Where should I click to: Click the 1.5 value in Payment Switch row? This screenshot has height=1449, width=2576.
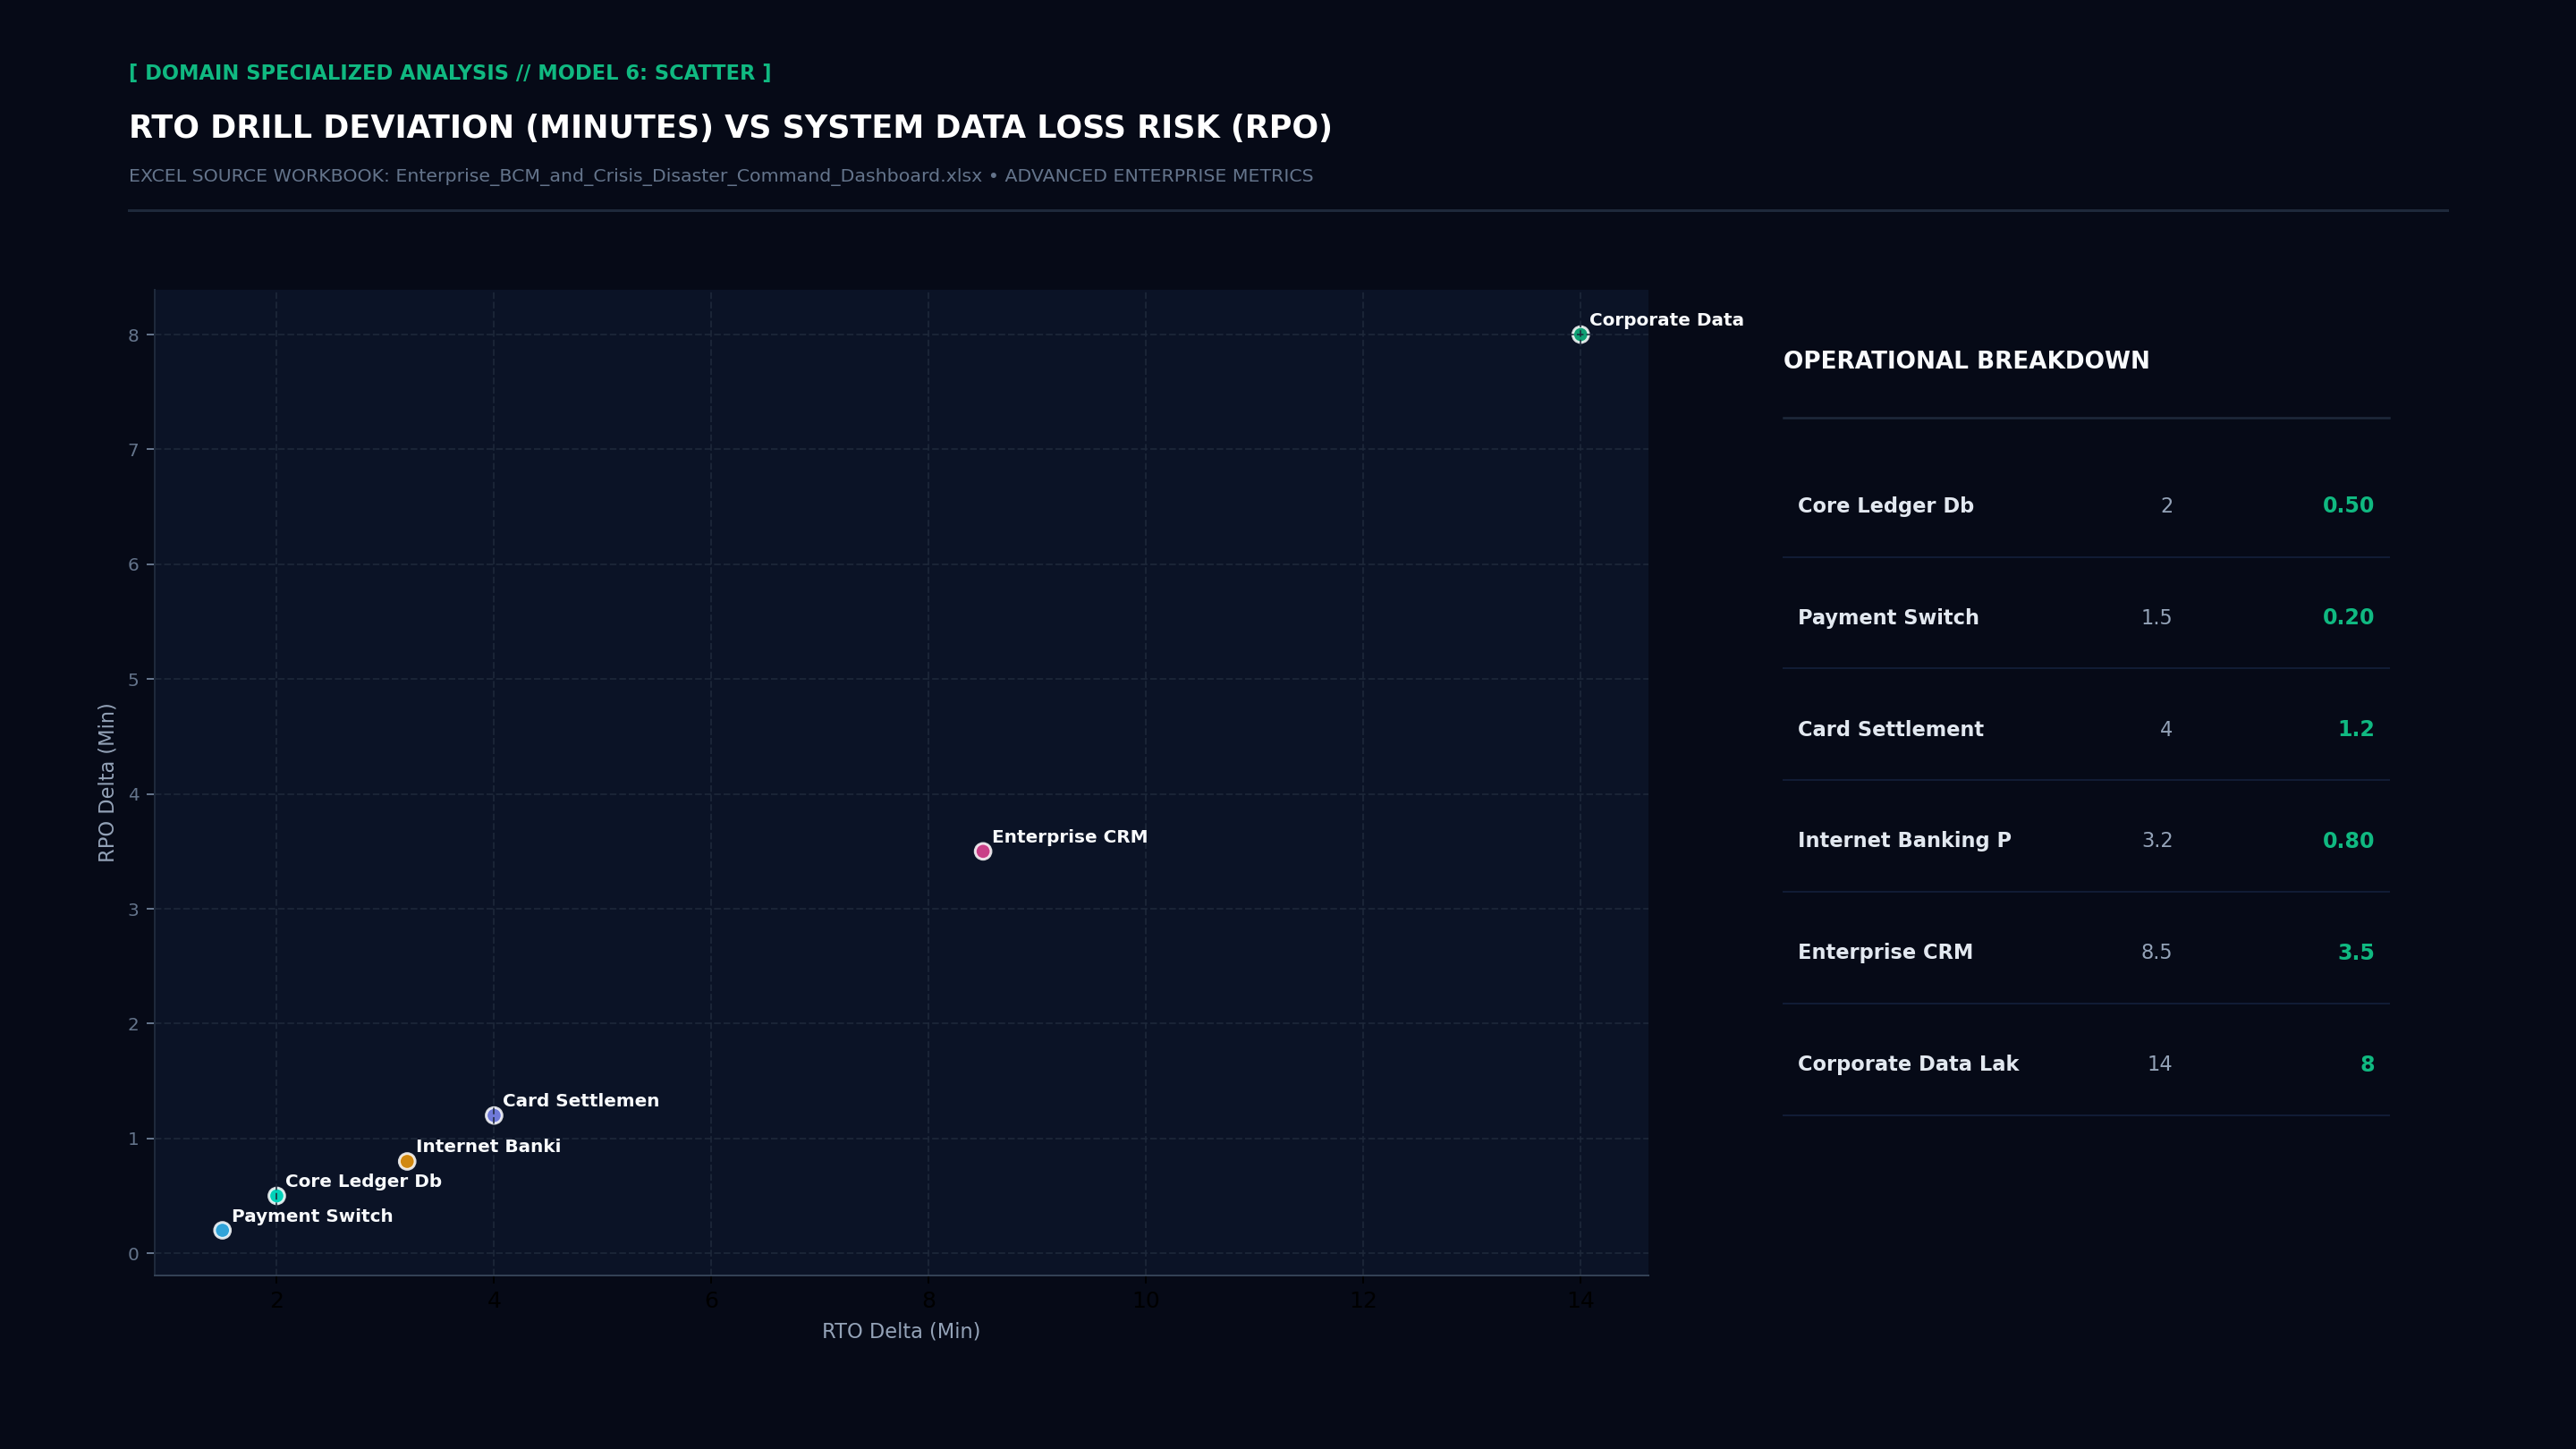pos(2156,618)
